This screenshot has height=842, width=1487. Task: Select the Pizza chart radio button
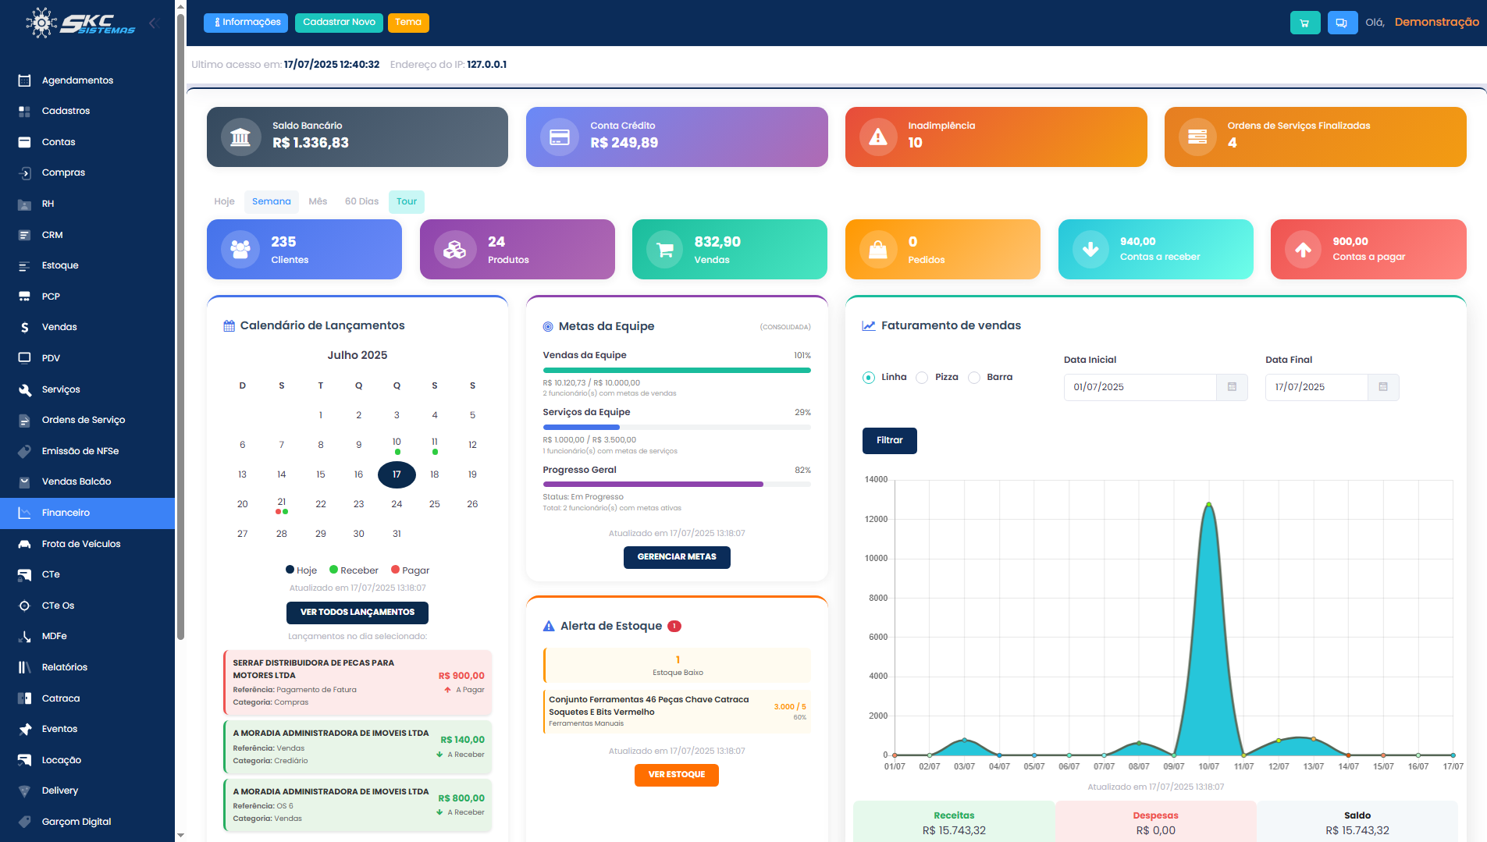point(922,378)
